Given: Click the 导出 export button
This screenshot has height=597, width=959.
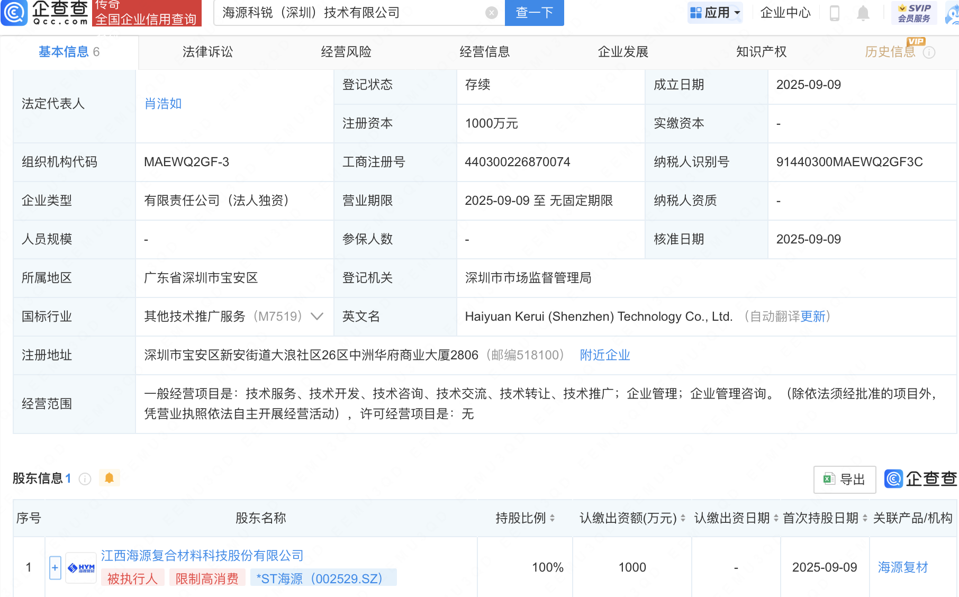Looking at the screenshot, I should click(x=845, y=480).
